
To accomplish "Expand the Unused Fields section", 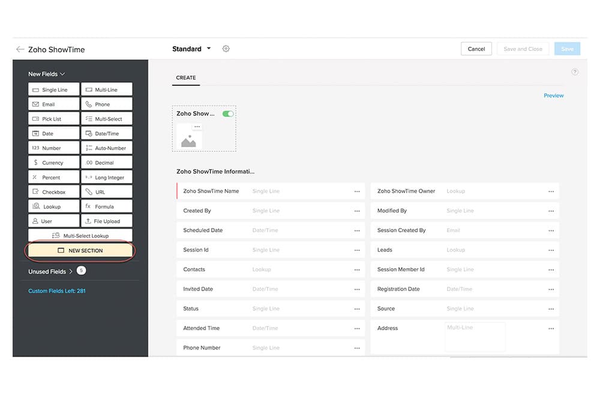I will [50, 271].
